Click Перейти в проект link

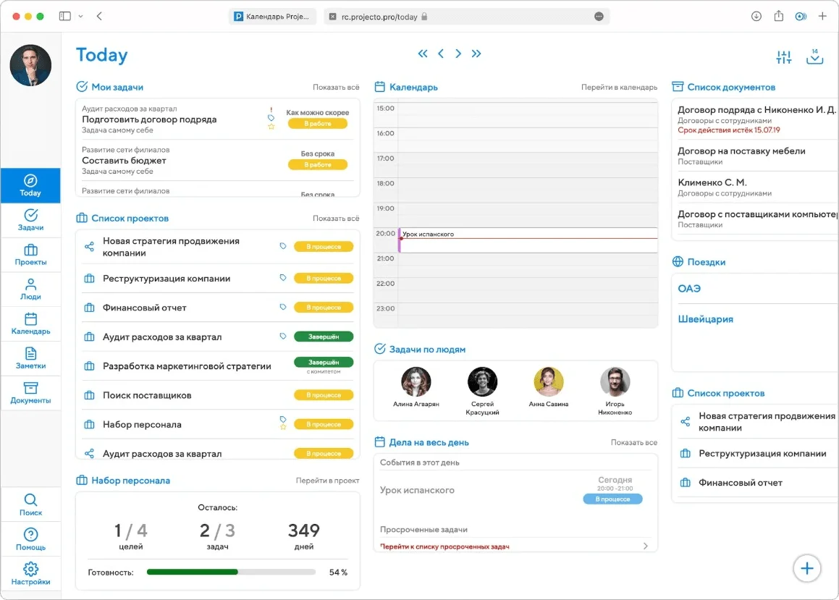tap(327, 481)
